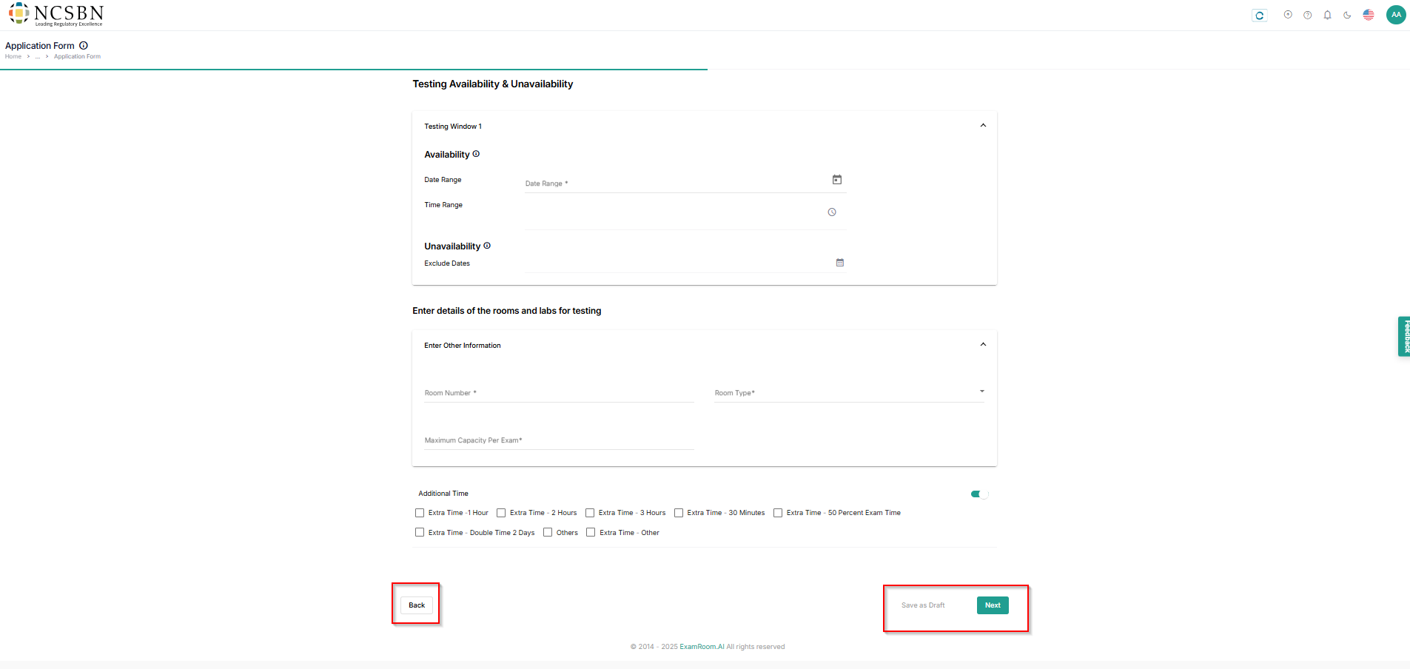This screenshot has height=669, width=1410.
Task: Check the Extra Time - 3 Hours checkbox
Action: [x=590, y=513]
